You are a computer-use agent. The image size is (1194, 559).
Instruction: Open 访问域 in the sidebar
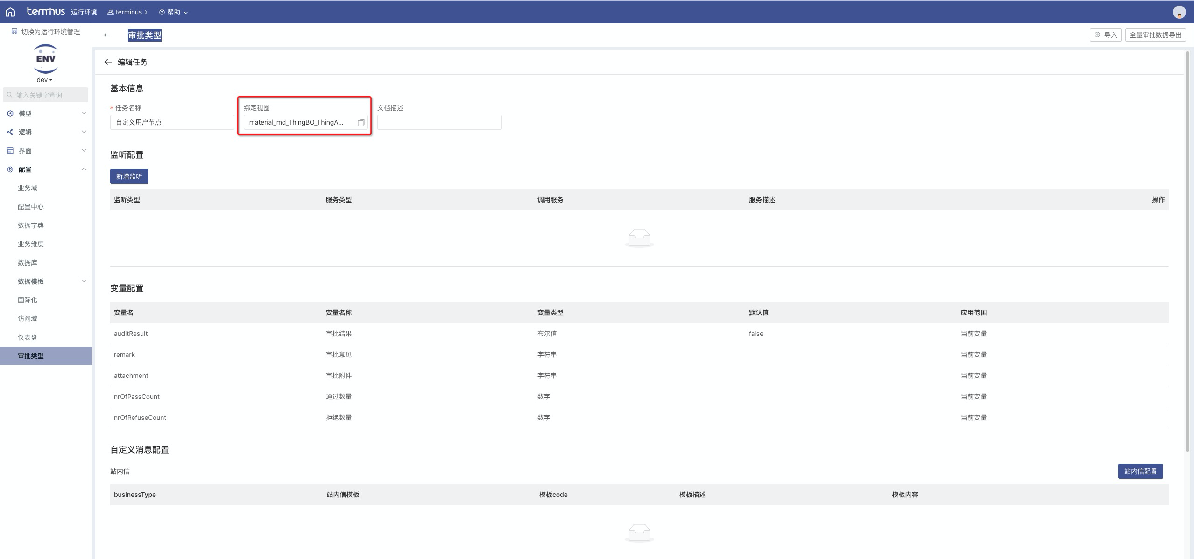pyautogui.click(x=28, y=319)
